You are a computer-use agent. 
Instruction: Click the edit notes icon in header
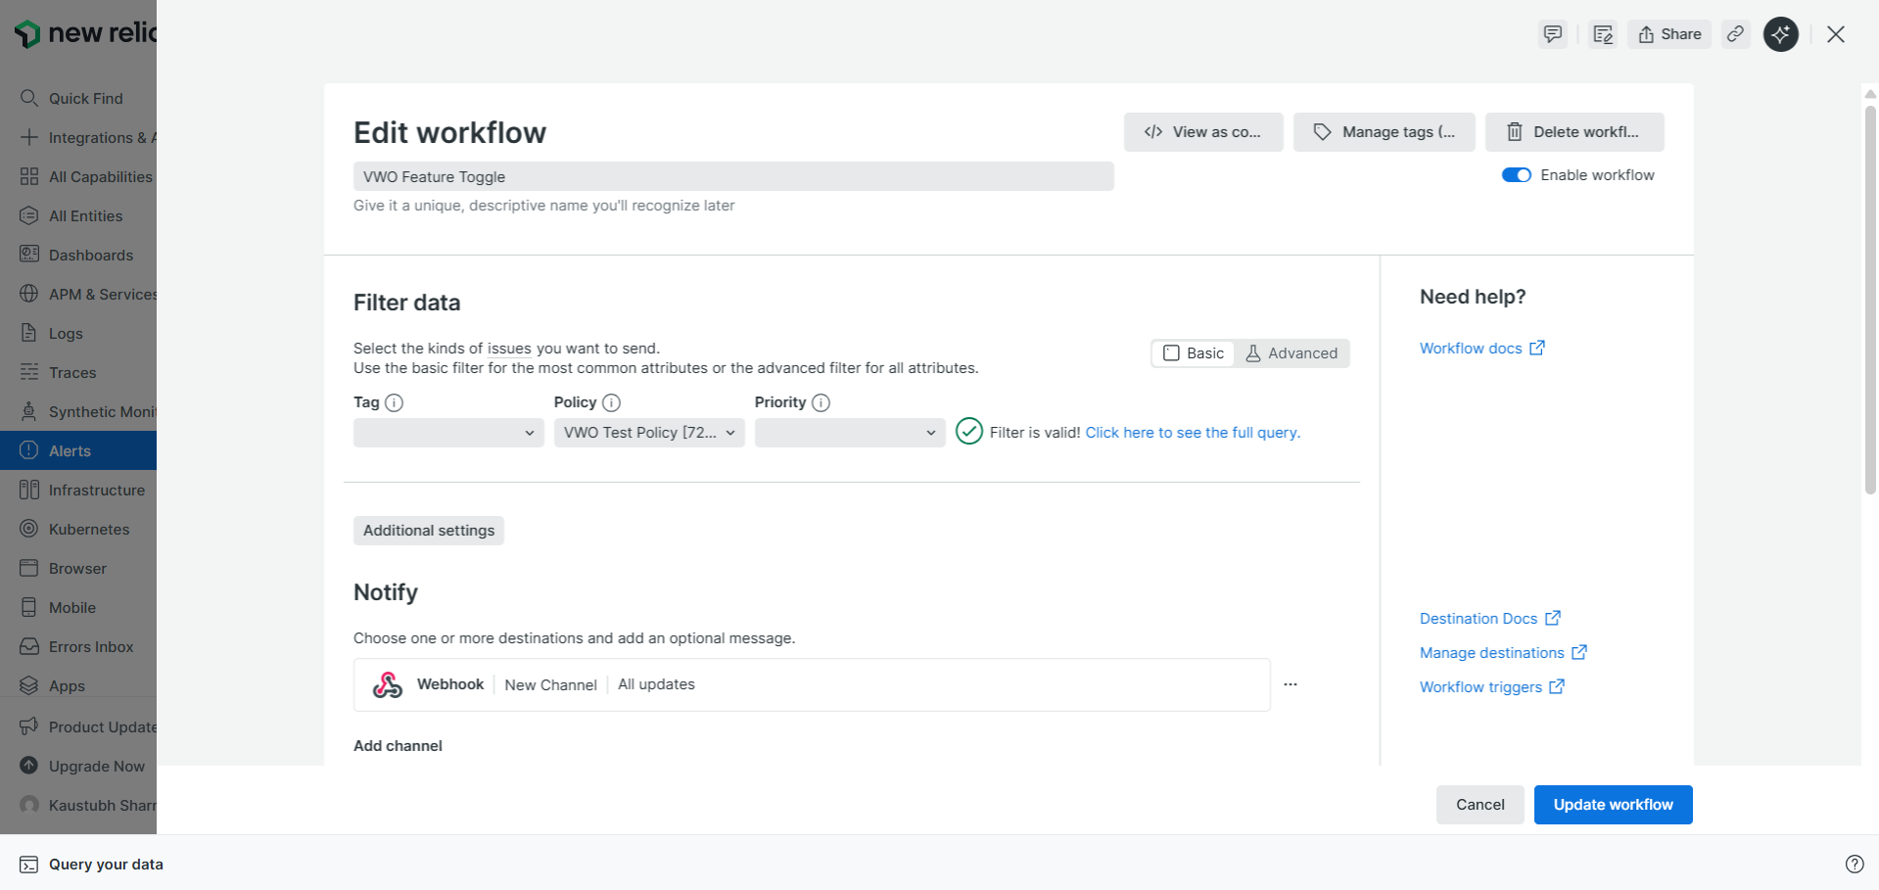pos(1603,34)
